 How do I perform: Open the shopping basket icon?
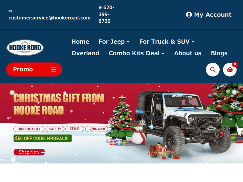(230, 70)
